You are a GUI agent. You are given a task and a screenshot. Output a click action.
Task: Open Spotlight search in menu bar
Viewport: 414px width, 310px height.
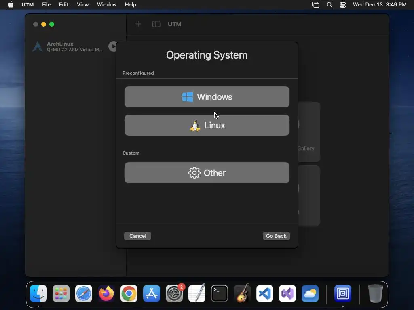pyautogui.click(x=329, y=5)
